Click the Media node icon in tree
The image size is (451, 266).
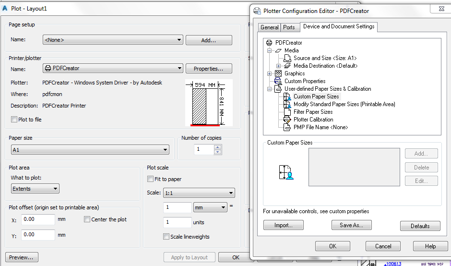tap(278, 50)
